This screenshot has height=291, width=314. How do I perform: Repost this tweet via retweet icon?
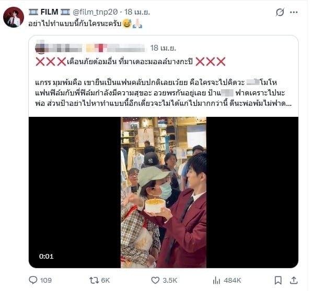(94, 280)
